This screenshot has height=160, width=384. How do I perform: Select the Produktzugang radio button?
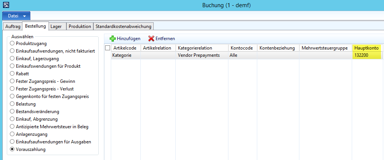[13, 43]
